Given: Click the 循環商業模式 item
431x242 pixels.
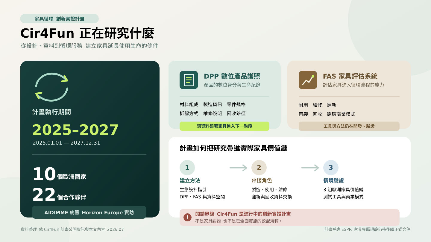Looking at the screenshot, I should coord(341,114).
